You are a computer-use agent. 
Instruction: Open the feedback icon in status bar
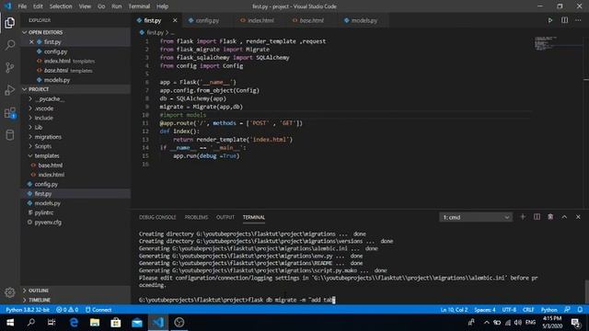click(x=567, y=310)
